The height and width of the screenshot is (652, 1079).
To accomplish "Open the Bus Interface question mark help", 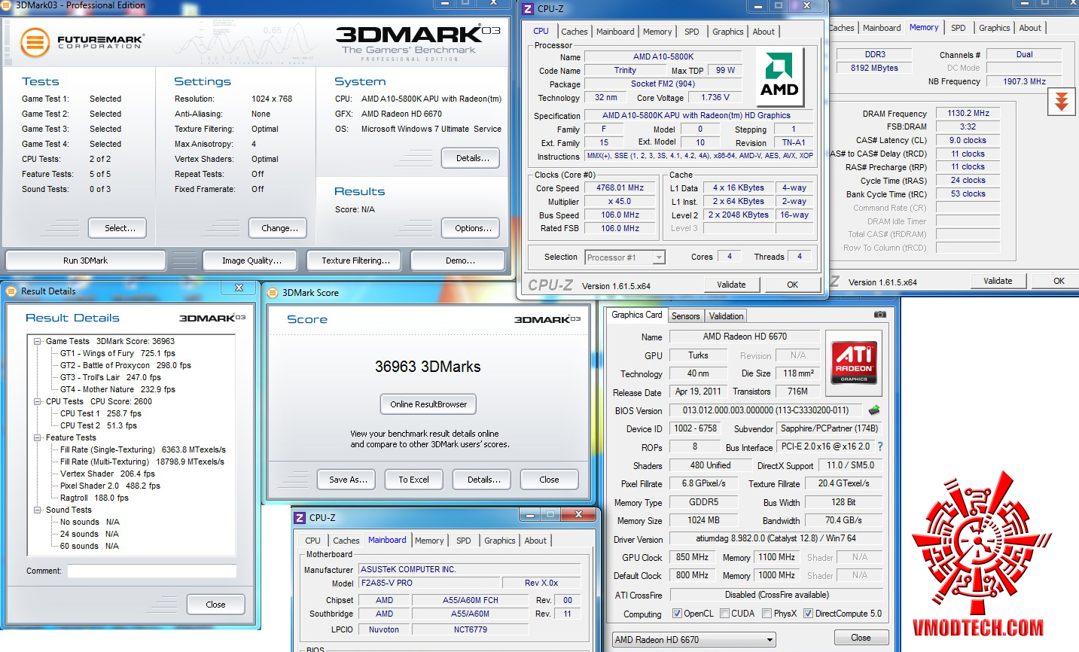I will pyautogui.click(x=880, y=446).
